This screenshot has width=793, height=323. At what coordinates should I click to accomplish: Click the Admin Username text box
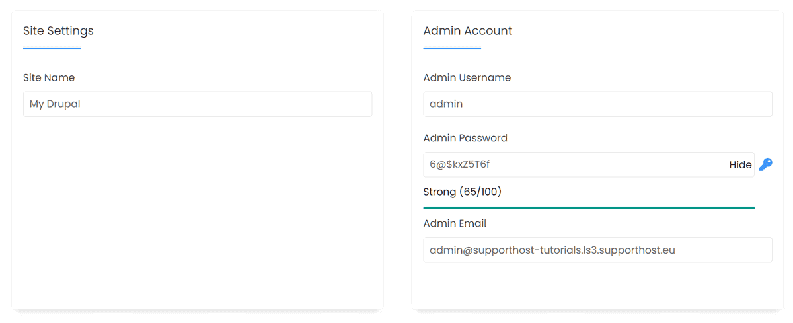[x=597, y=104]
